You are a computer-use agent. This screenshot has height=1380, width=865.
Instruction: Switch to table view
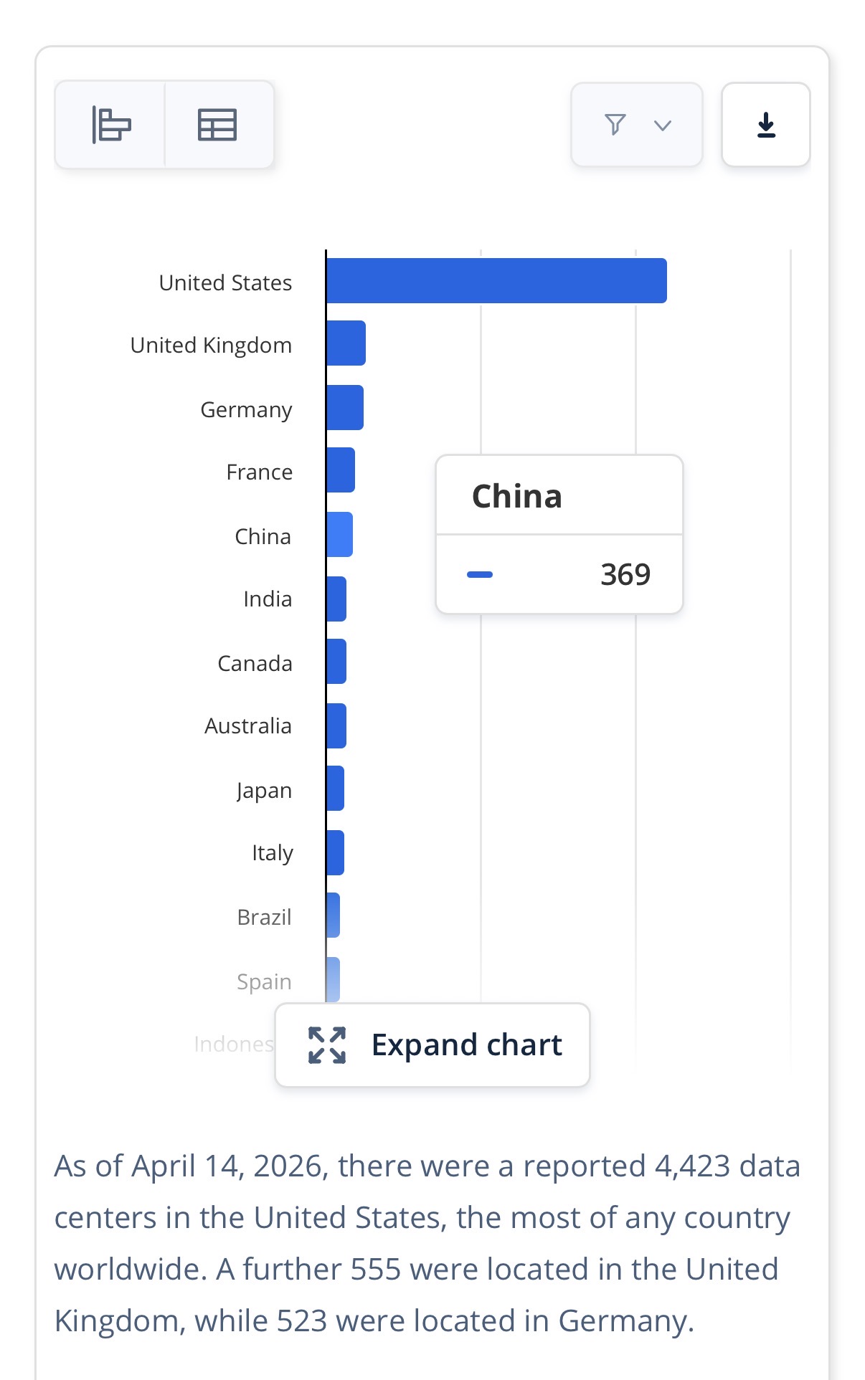217,125
